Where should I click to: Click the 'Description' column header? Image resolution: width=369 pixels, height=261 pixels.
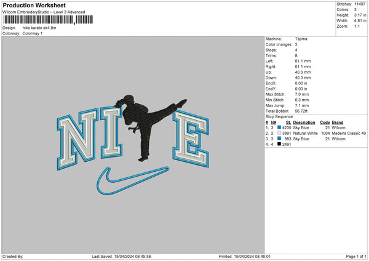[x=304, y=122]
